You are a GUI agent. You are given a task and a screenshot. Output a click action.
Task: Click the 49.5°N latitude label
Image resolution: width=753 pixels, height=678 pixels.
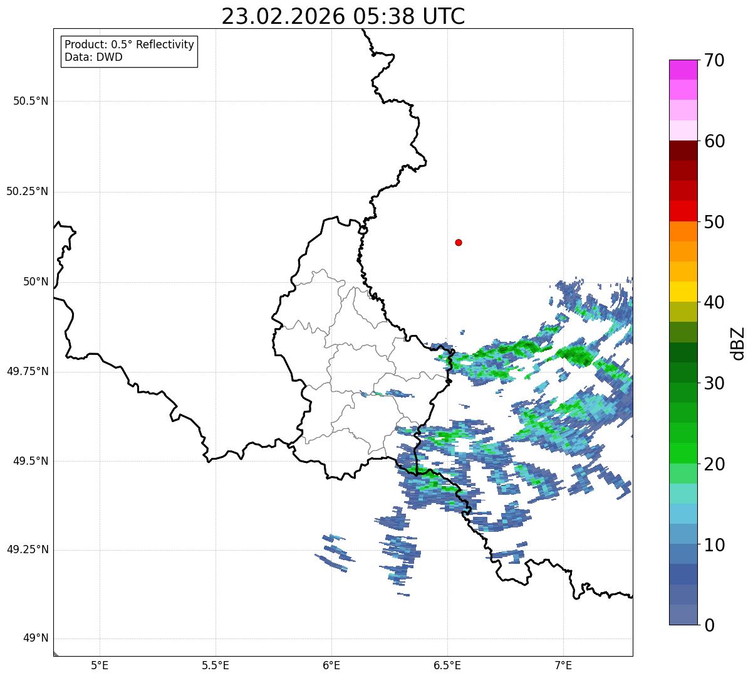(x=31, y=461)
